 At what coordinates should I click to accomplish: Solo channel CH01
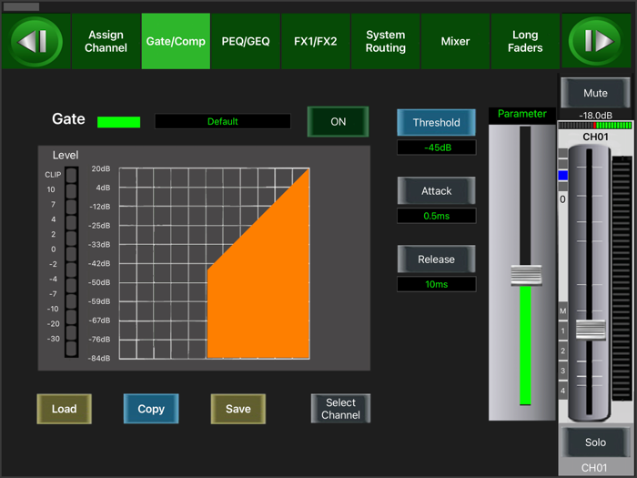pyautogui.click(x=595, y=442)
